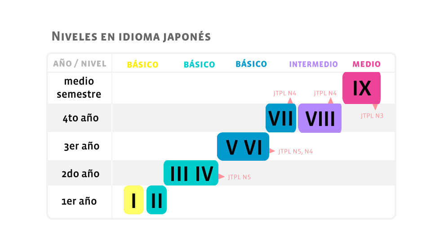Select the 1er año row label
The height and width of the screenshot is (244, 444).
pos(79,201)
